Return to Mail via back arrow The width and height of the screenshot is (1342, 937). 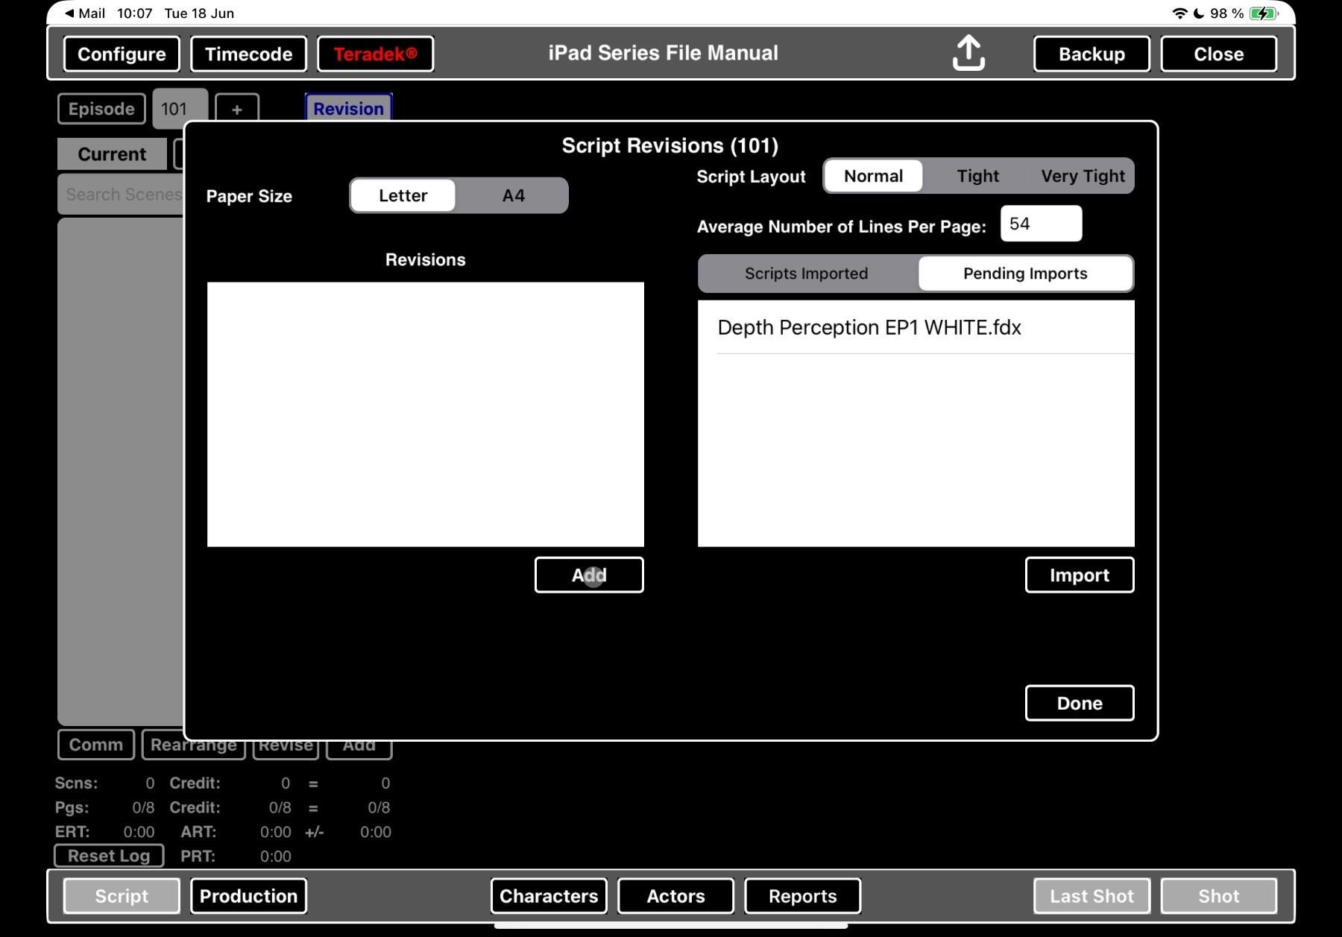[x=84, y=13]
